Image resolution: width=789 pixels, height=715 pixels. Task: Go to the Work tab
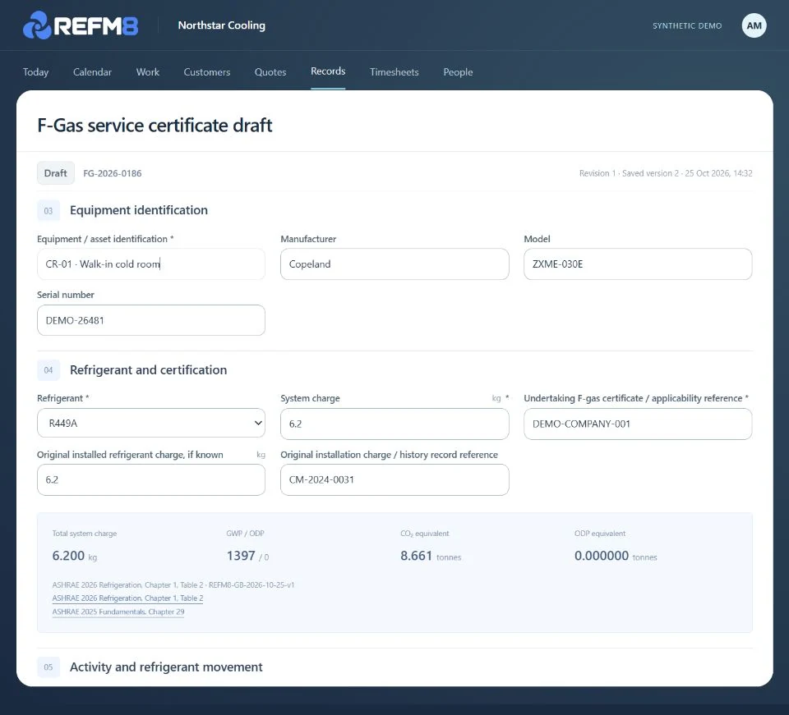[x=147, y=72]
